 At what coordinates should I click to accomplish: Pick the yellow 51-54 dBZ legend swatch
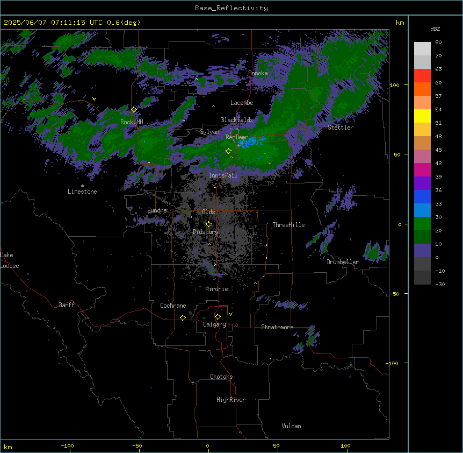(422, 116)
